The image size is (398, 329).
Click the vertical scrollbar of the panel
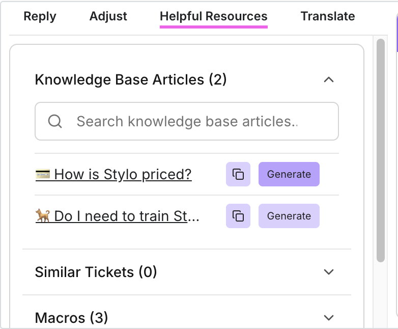[x=381, y=153]
